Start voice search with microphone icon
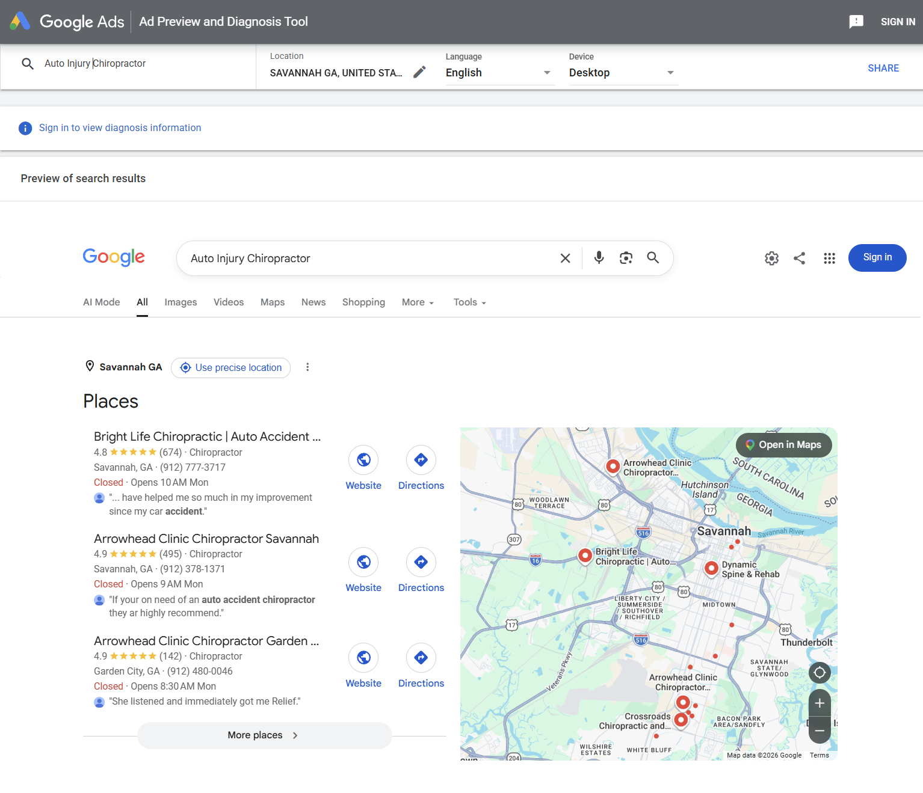The image size is (923, 793). click(x=599, y=258)
